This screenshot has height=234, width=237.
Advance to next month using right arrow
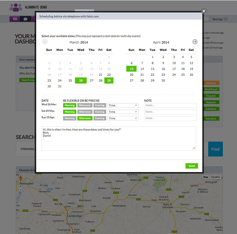195,42
